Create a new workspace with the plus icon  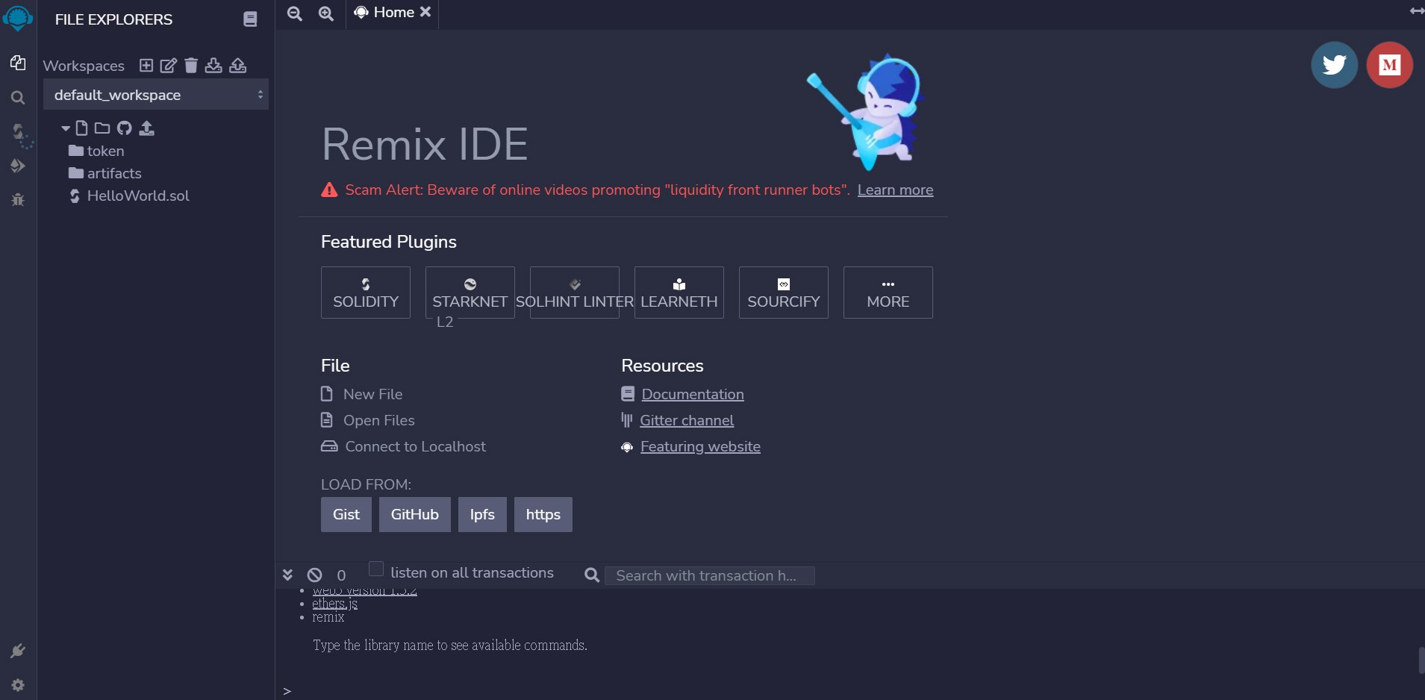(146, 66)
